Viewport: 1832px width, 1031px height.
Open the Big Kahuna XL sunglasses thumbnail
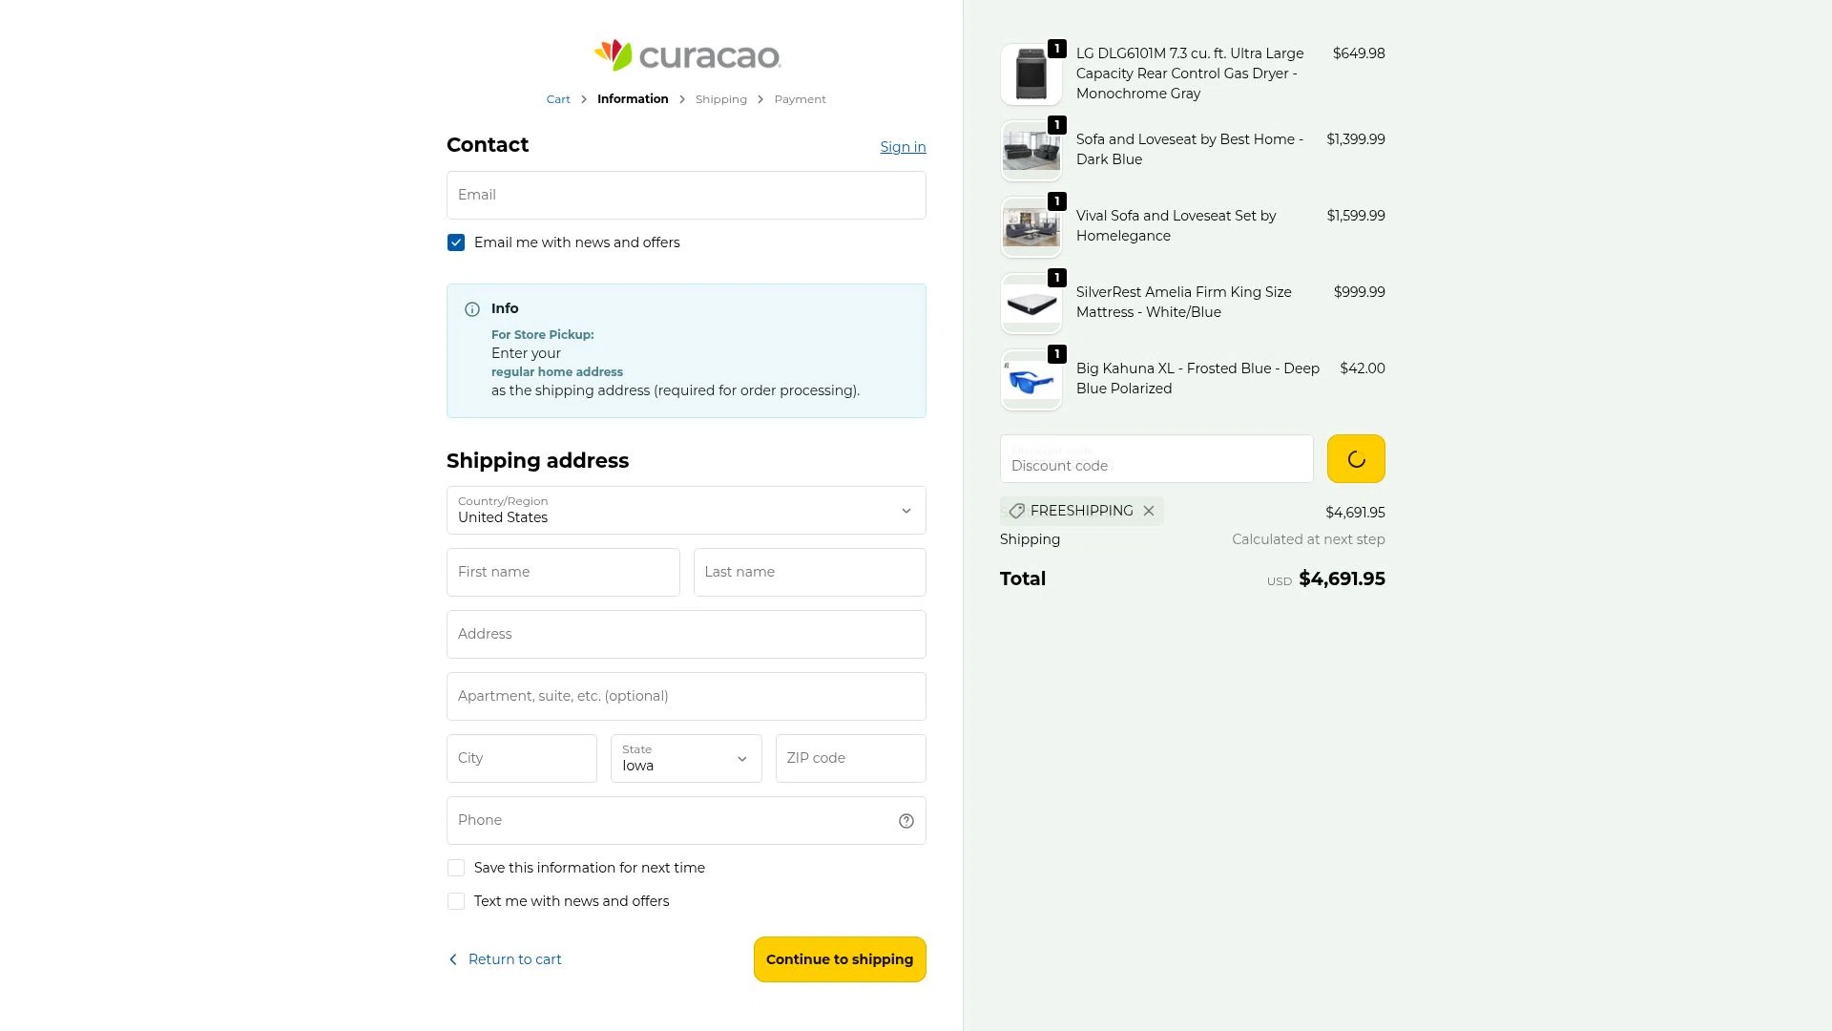(1030, 380)
